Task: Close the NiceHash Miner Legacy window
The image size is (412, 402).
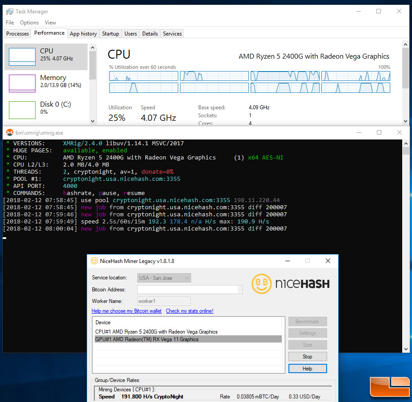Action: coord(328,261)
